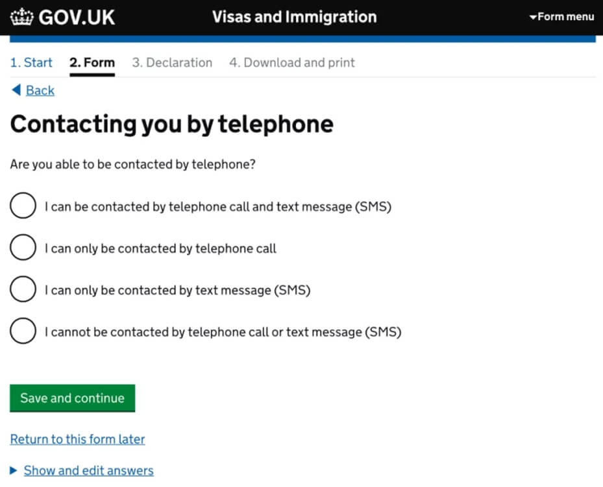Click the Form menu dropdown triangle
The height and width of the screenshot is (487, 603).
click(x=533, y=18)
